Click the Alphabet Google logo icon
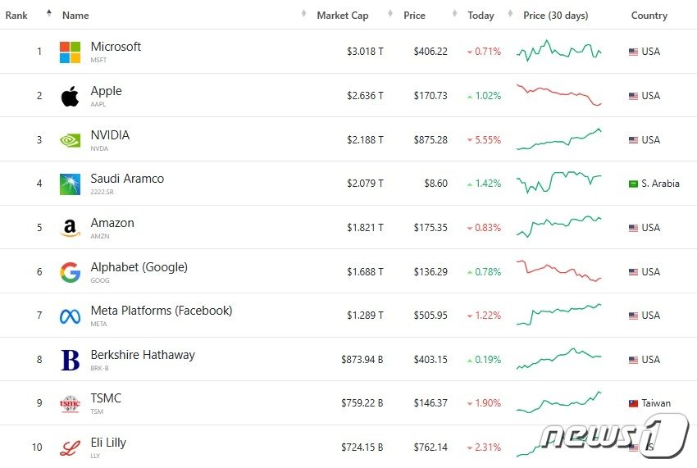 70,272
